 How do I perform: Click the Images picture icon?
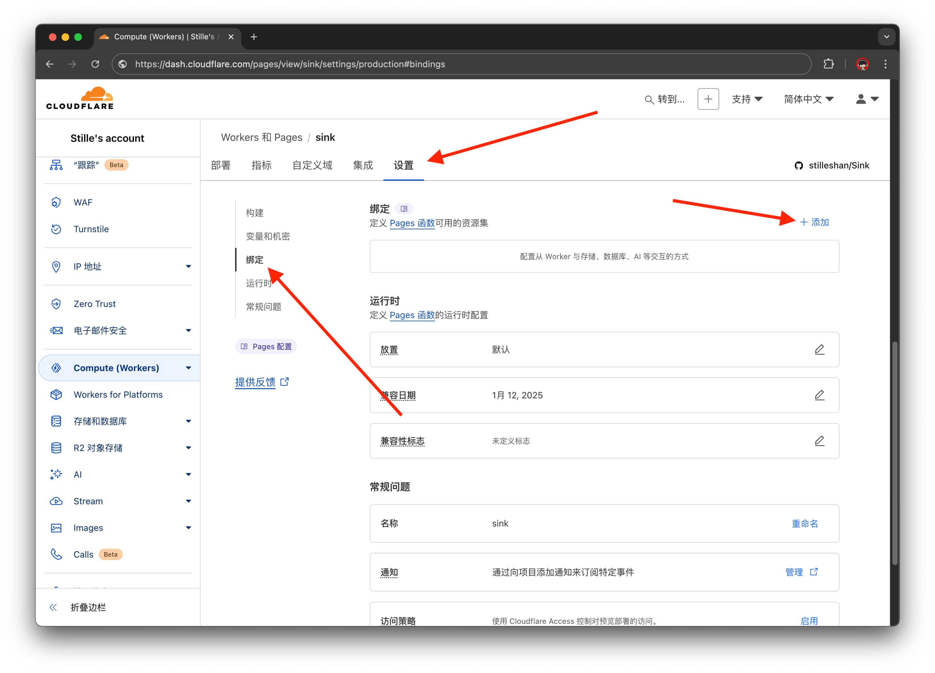click(x=56, y=528)
